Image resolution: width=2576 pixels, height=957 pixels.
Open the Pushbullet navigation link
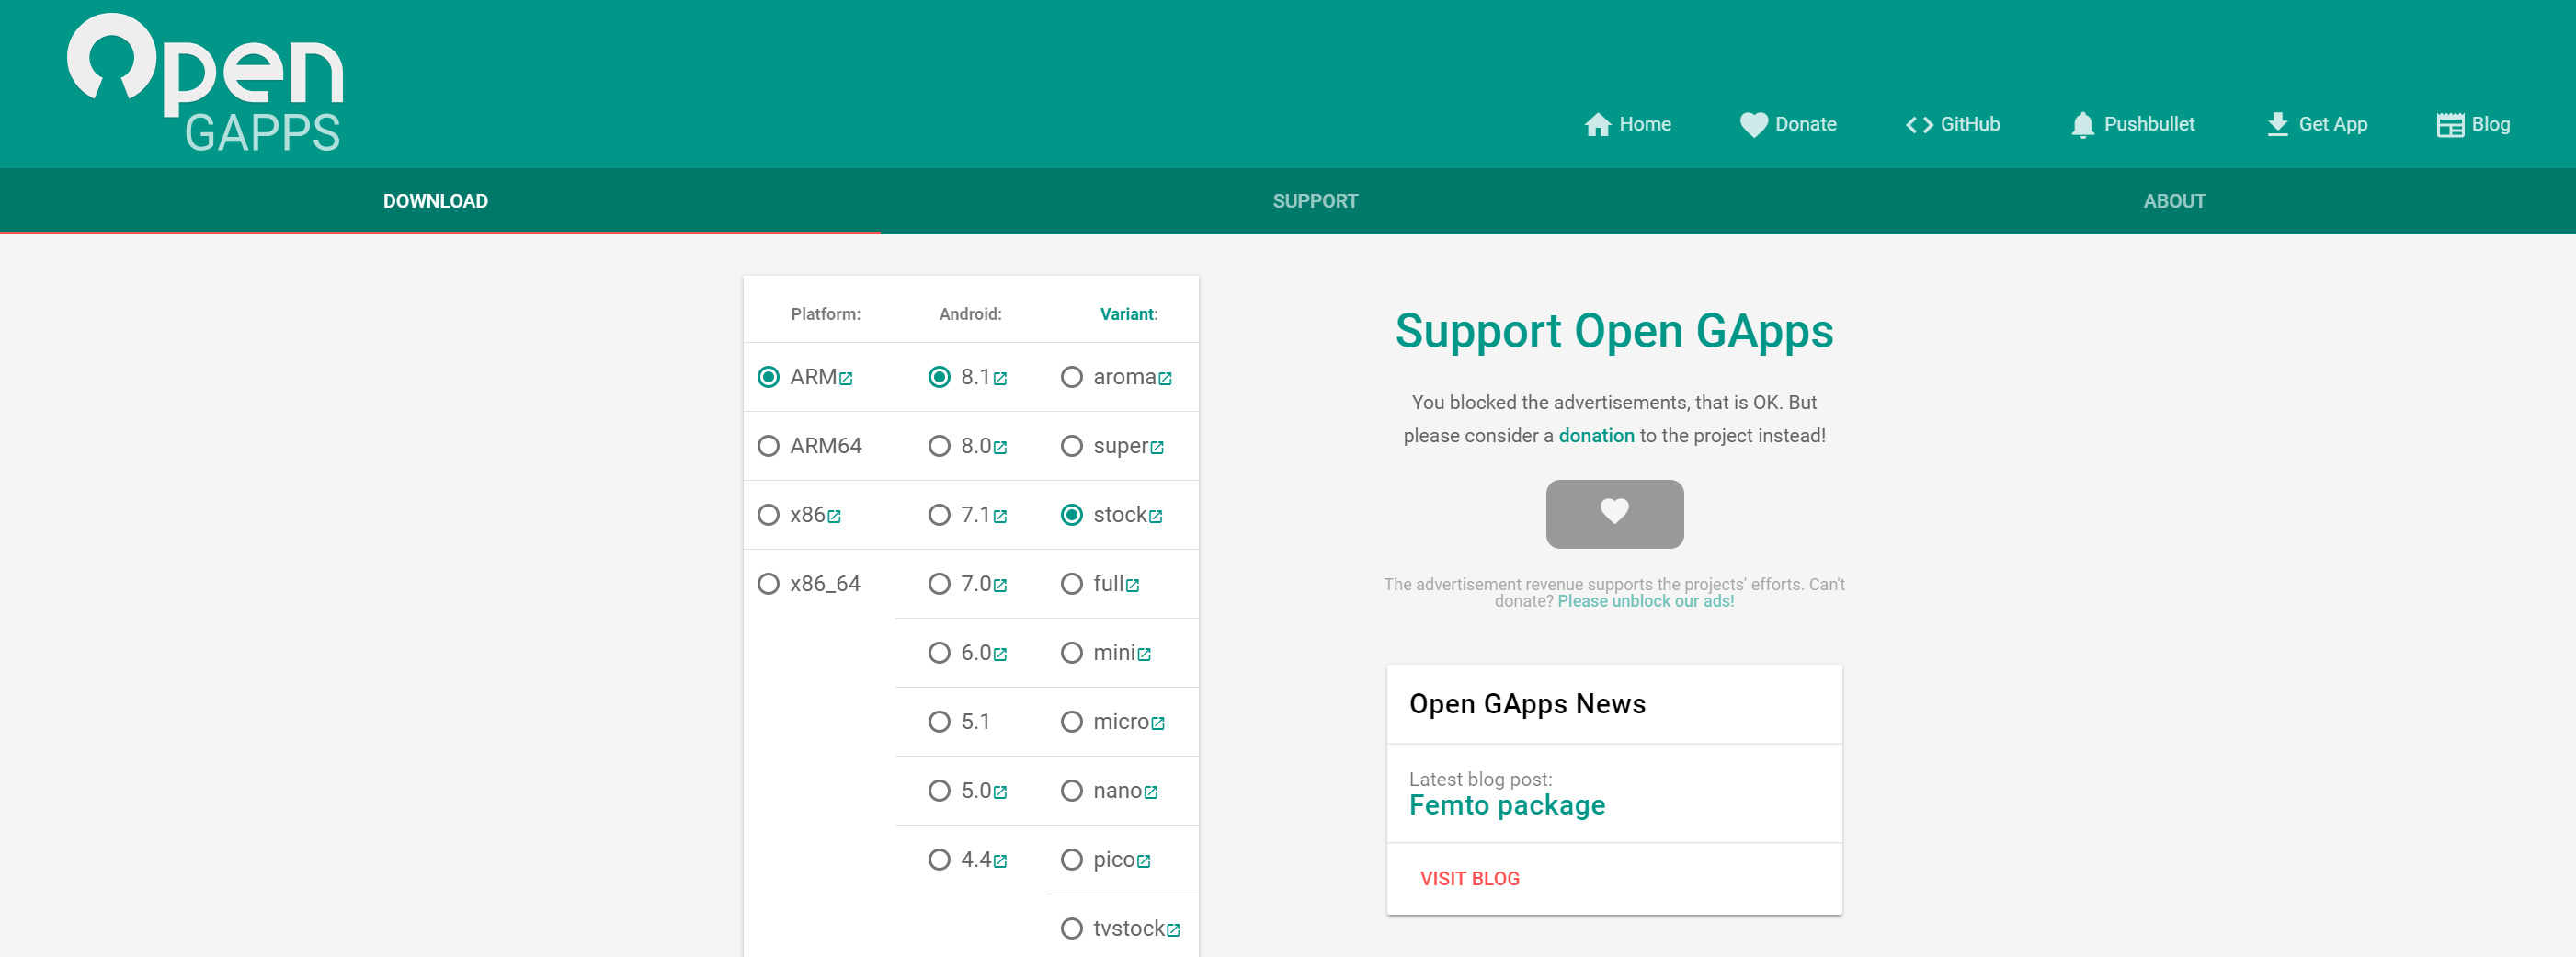pyautogui.click(x=2133, y=124)
